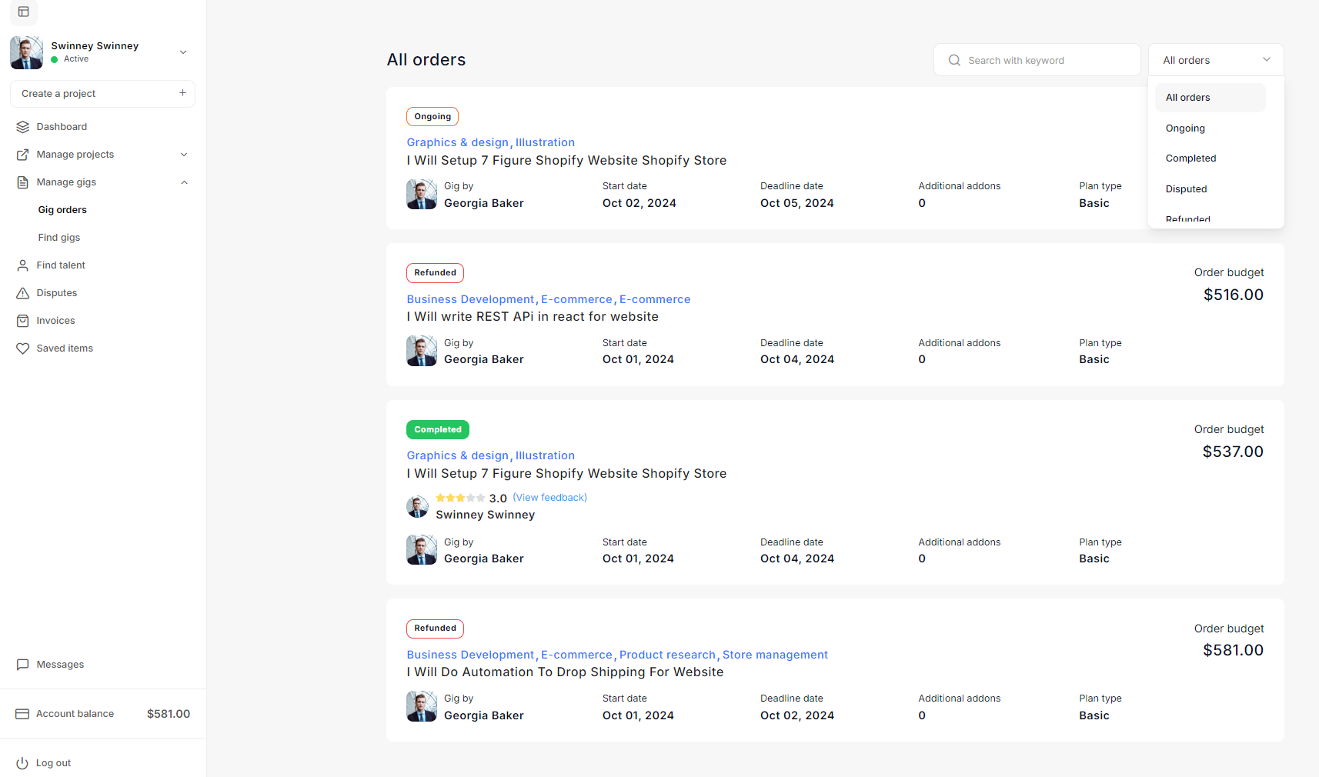Open the Dashboard layers icon
Screen dimensions: 1319x777
22,127
